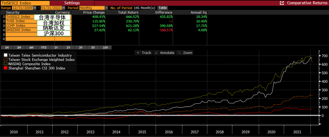Select row 3 security CCMP Index field
329x137 pixels.
(21, 26)
